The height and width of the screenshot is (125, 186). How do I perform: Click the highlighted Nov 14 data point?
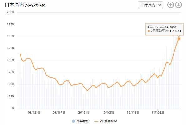tap(179, 39)
